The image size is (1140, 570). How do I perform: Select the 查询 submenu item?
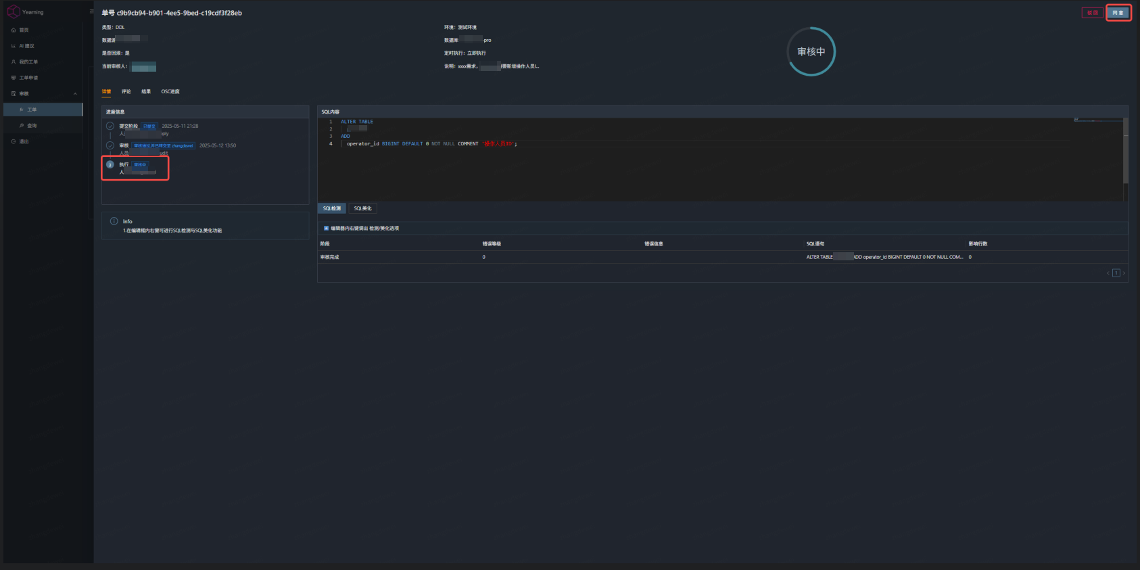click(43, 125)
